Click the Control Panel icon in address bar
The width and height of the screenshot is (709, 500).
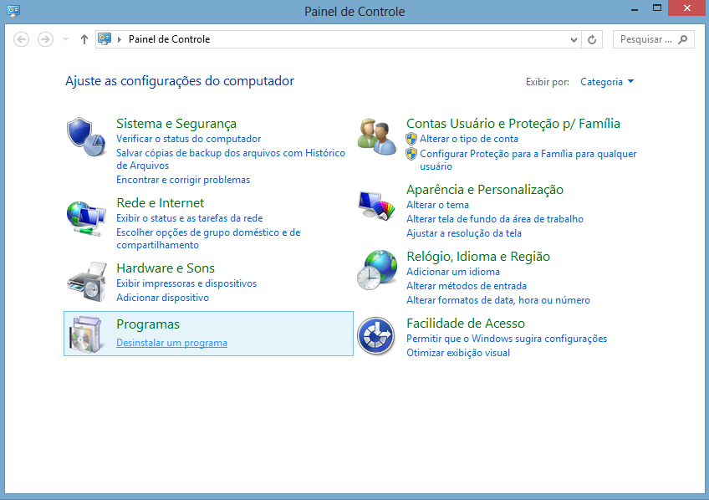click(105, 38)
